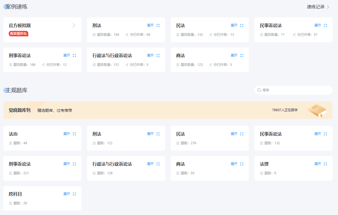Click fullscreen icon on 主观题库 行政法与行政诉讼法 card
This screenshot has height=215, width=338.
tap(158, 164)
